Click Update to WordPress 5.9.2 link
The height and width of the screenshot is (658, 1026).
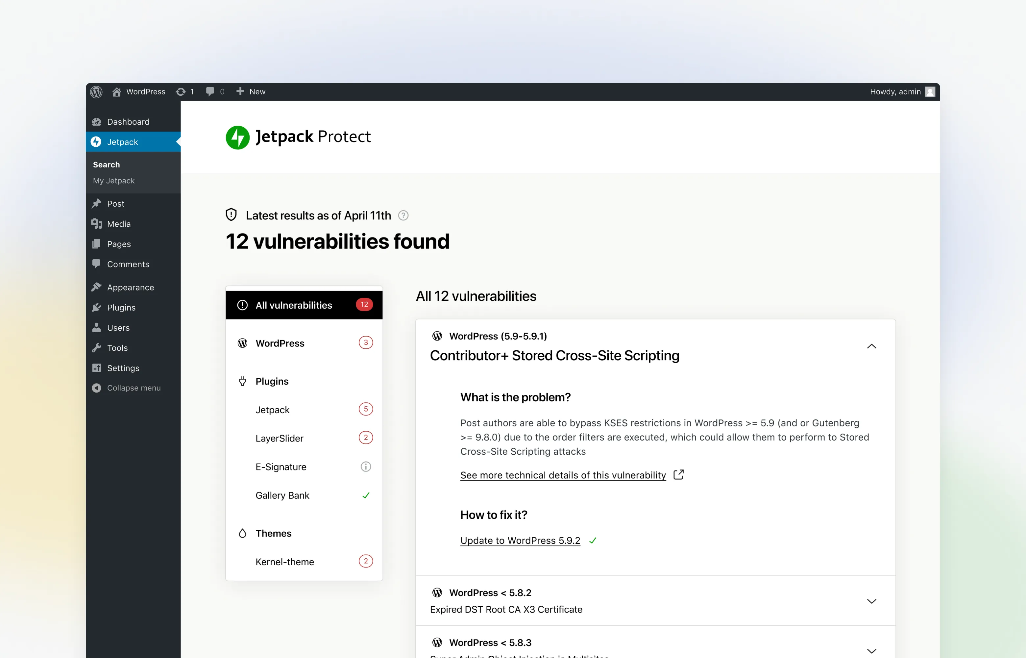tap(520, 540)
